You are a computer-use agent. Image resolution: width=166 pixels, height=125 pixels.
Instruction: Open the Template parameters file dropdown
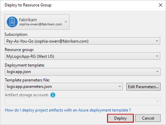point(64,86)
